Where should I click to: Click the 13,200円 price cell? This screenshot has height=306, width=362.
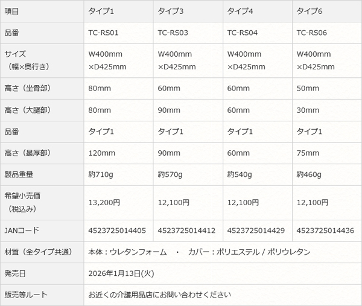(104, 202)
